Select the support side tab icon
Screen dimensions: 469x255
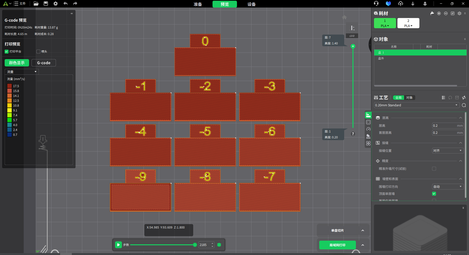(x=368, y=136)
